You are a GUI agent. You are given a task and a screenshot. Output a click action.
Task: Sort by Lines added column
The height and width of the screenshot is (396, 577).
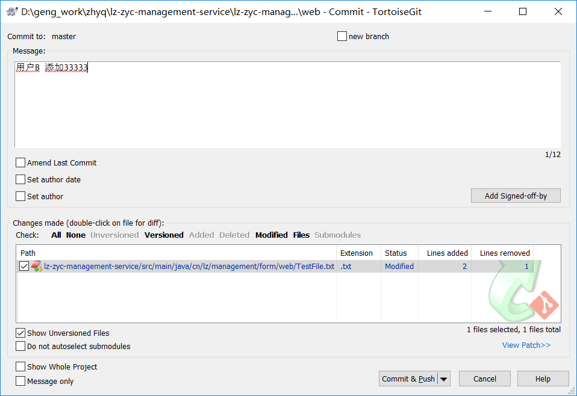point(445,253)
